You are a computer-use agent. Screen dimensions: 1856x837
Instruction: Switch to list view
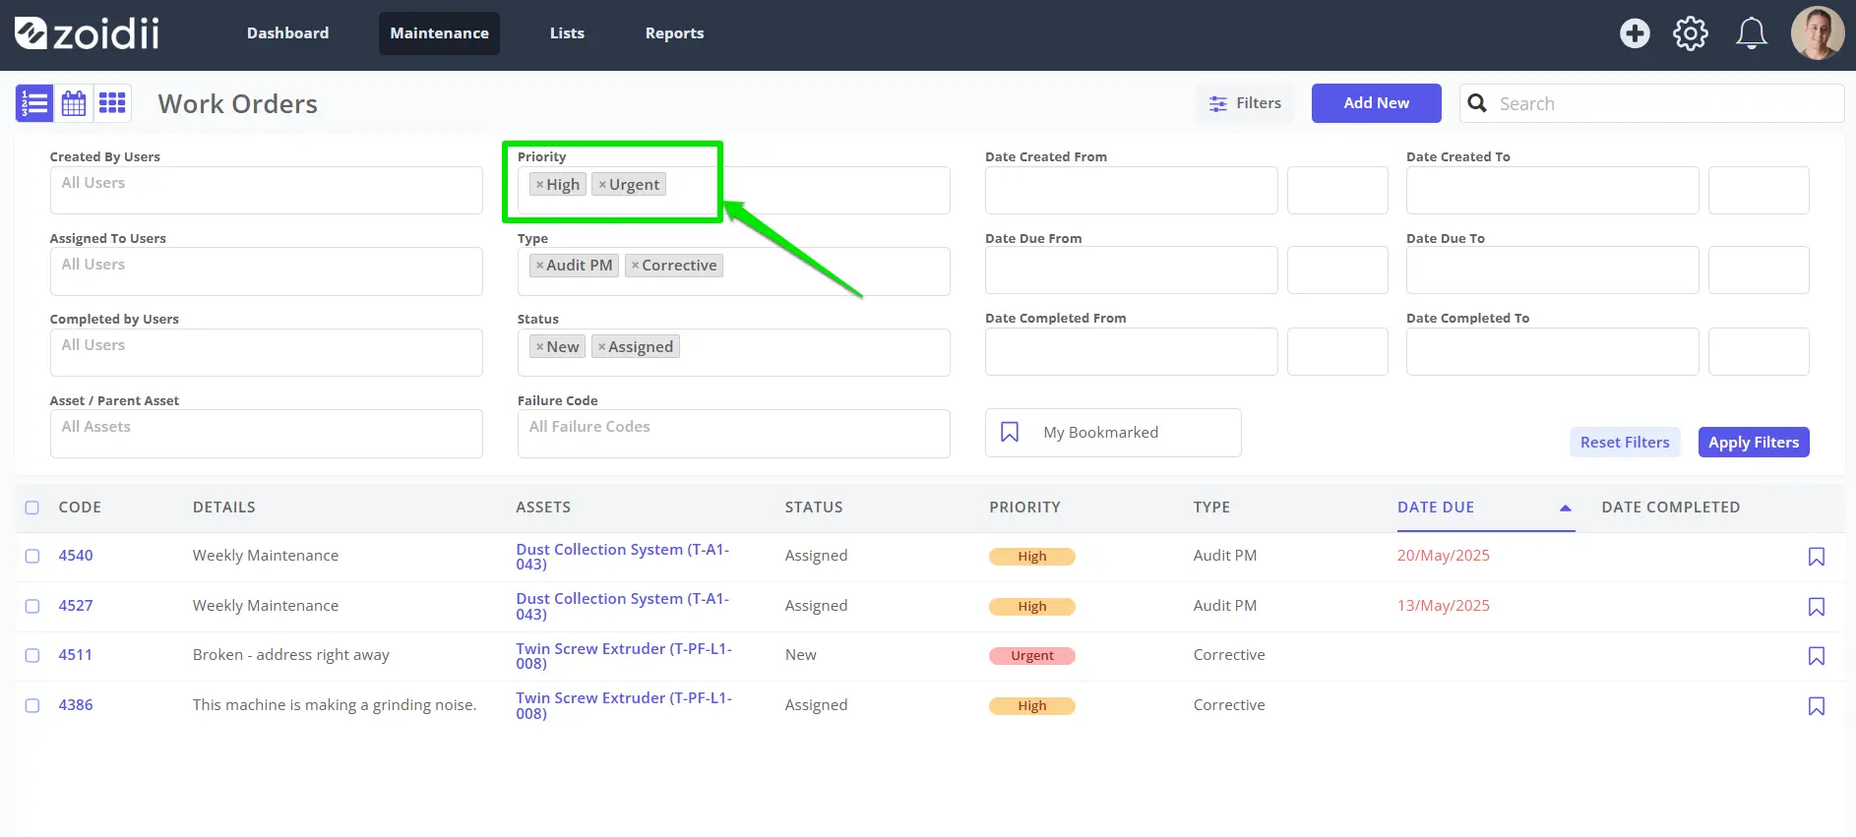tap(34, 103)
